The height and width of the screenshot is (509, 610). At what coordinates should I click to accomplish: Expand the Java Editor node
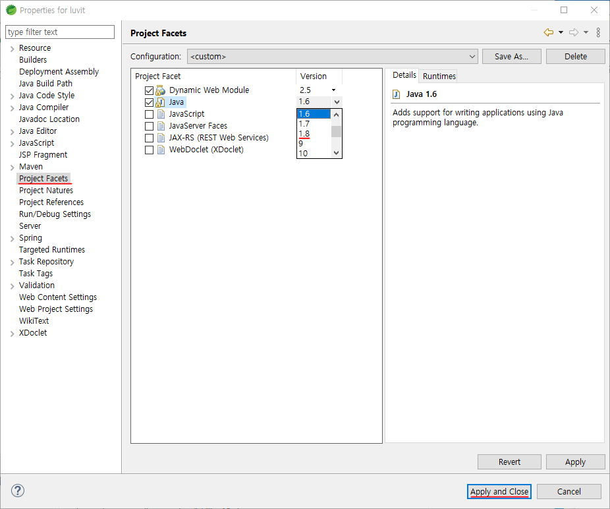12,132
